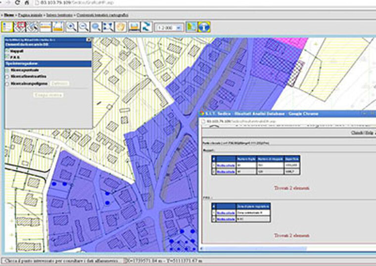
Task: Toggle the P.R.G. checkbox
Action: coord(7,57)
